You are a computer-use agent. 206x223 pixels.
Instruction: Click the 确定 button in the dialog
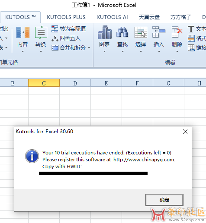click(164, 200)
